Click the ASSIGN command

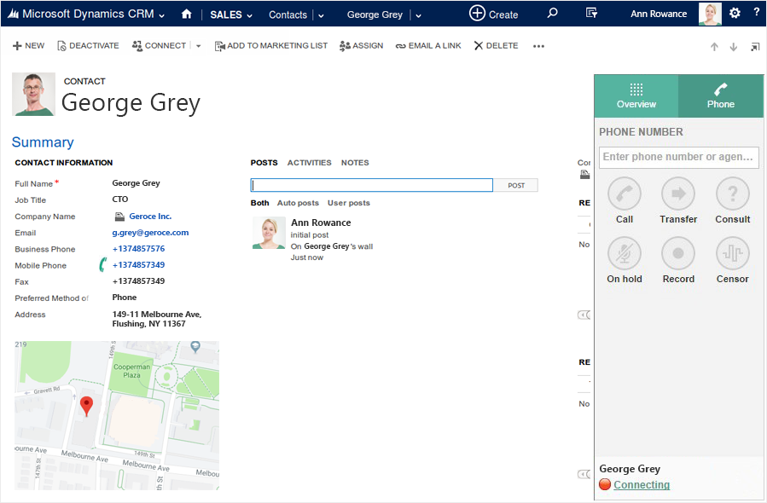pyautogui.click(x=362, y=45)
